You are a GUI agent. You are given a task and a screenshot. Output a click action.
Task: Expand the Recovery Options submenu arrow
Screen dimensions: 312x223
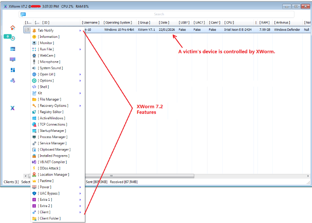pos(80,106)
